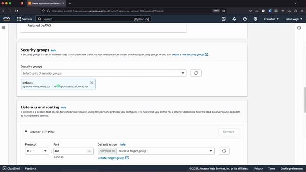Refresh the security groups list

click(x=196, y=73)
